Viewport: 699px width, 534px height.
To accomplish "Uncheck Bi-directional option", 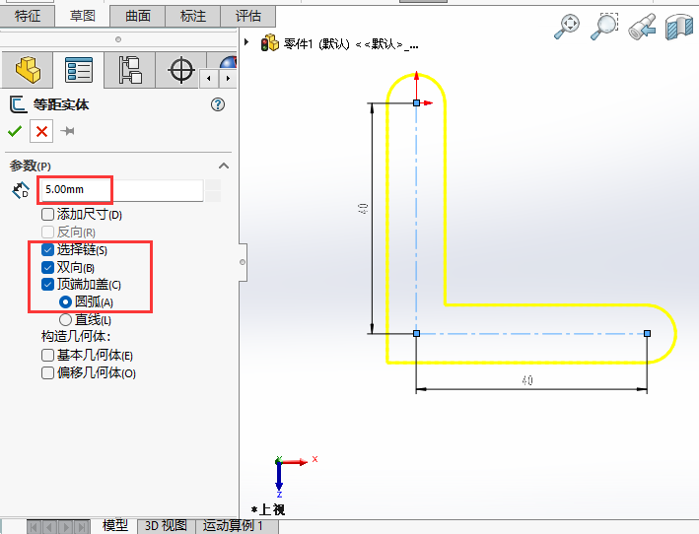I will [47, 267].
